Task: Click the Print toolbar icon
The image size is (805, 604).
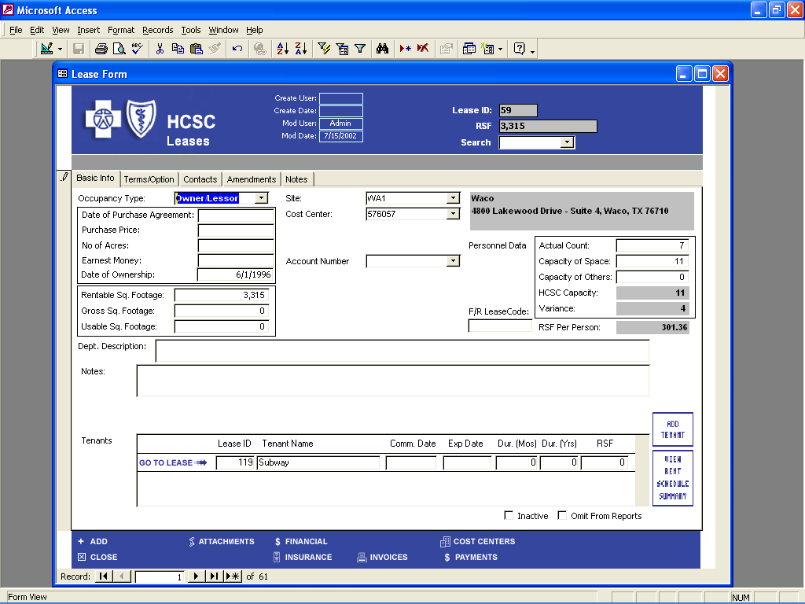Action: (x=101, y=49)
